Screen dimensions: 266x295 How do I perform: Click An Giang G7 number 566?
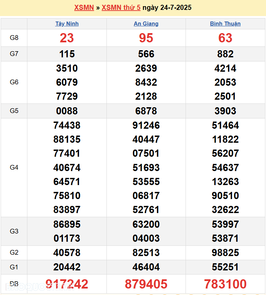coord(146,54)
